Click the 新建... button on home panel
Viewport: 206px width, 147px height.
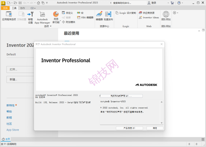(20, 80)
